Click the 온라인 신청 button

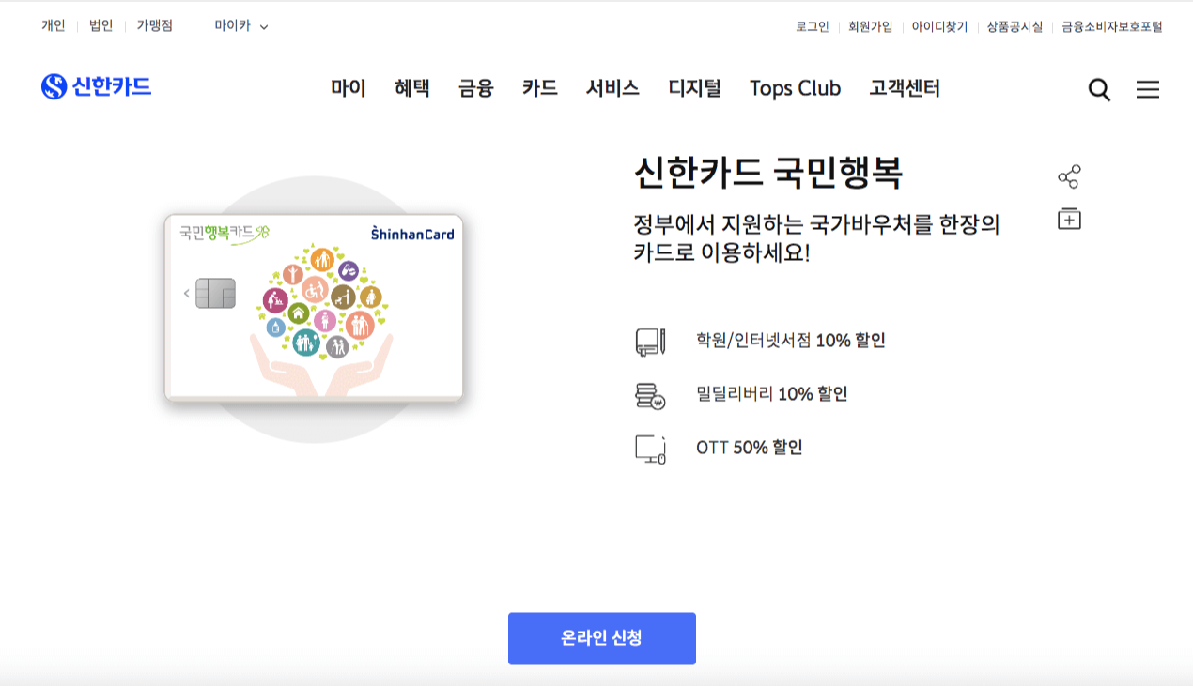[x=601, y=638]
